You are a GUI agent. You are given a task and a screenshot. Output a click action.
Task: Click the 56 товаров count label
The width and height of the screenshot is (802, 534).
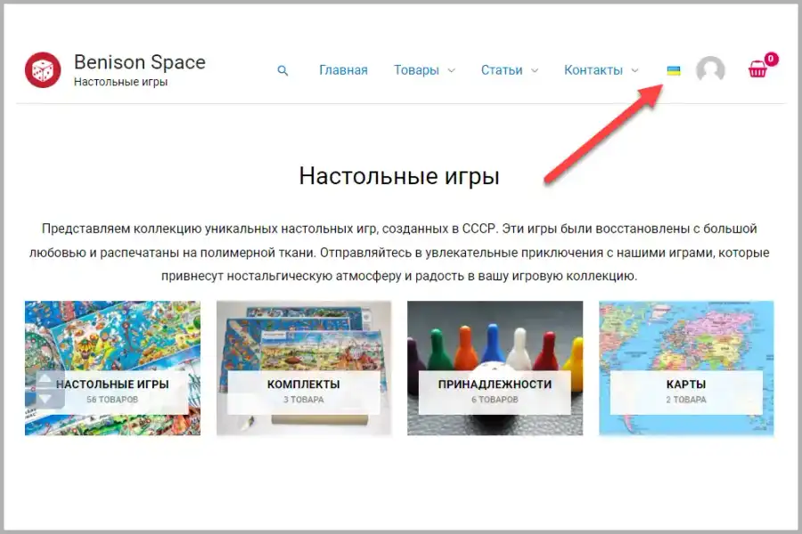(112, 400)
